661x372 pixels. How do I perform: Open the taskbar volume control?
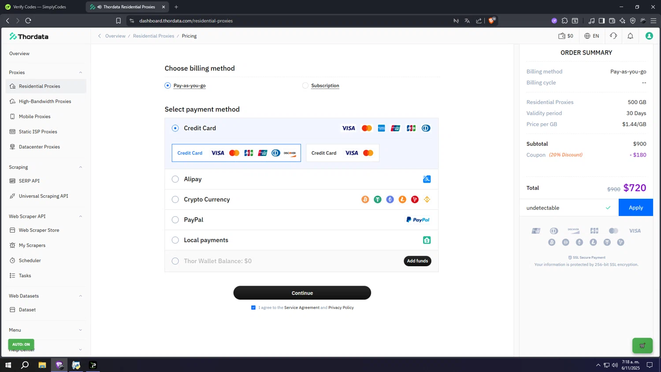(x=615, y=365)
